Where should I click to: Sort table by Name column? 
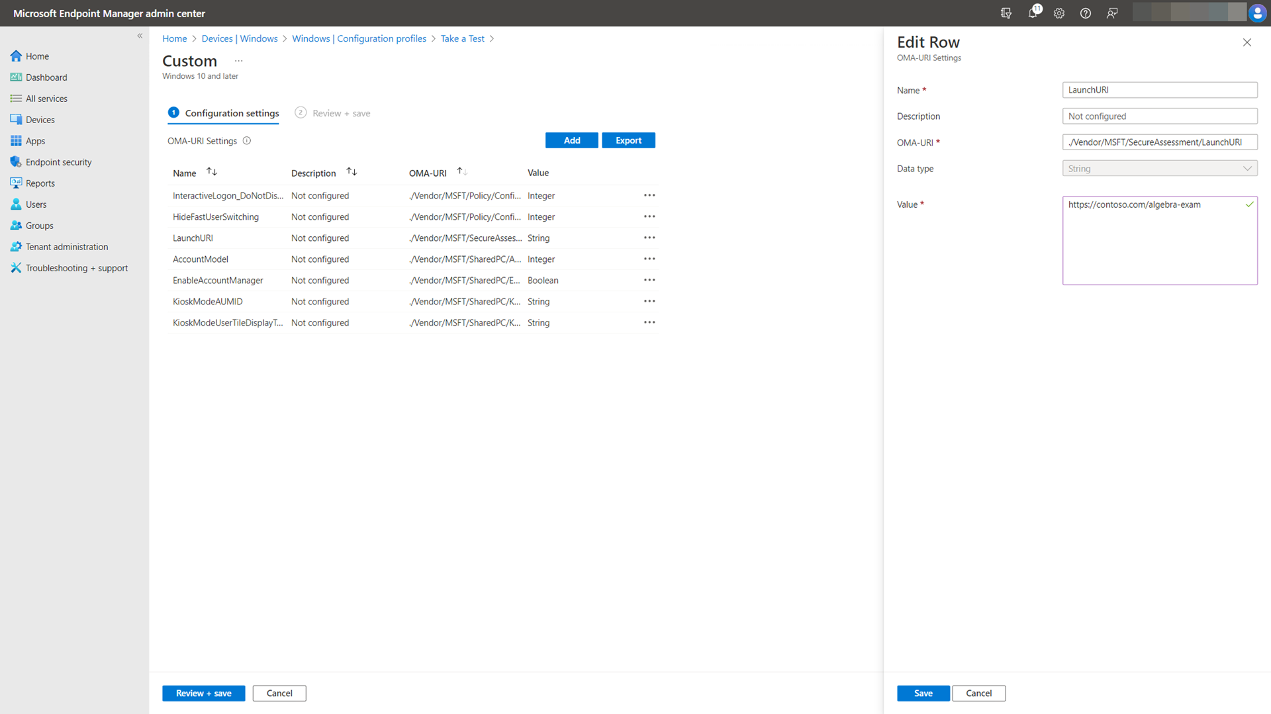[212, 172]
